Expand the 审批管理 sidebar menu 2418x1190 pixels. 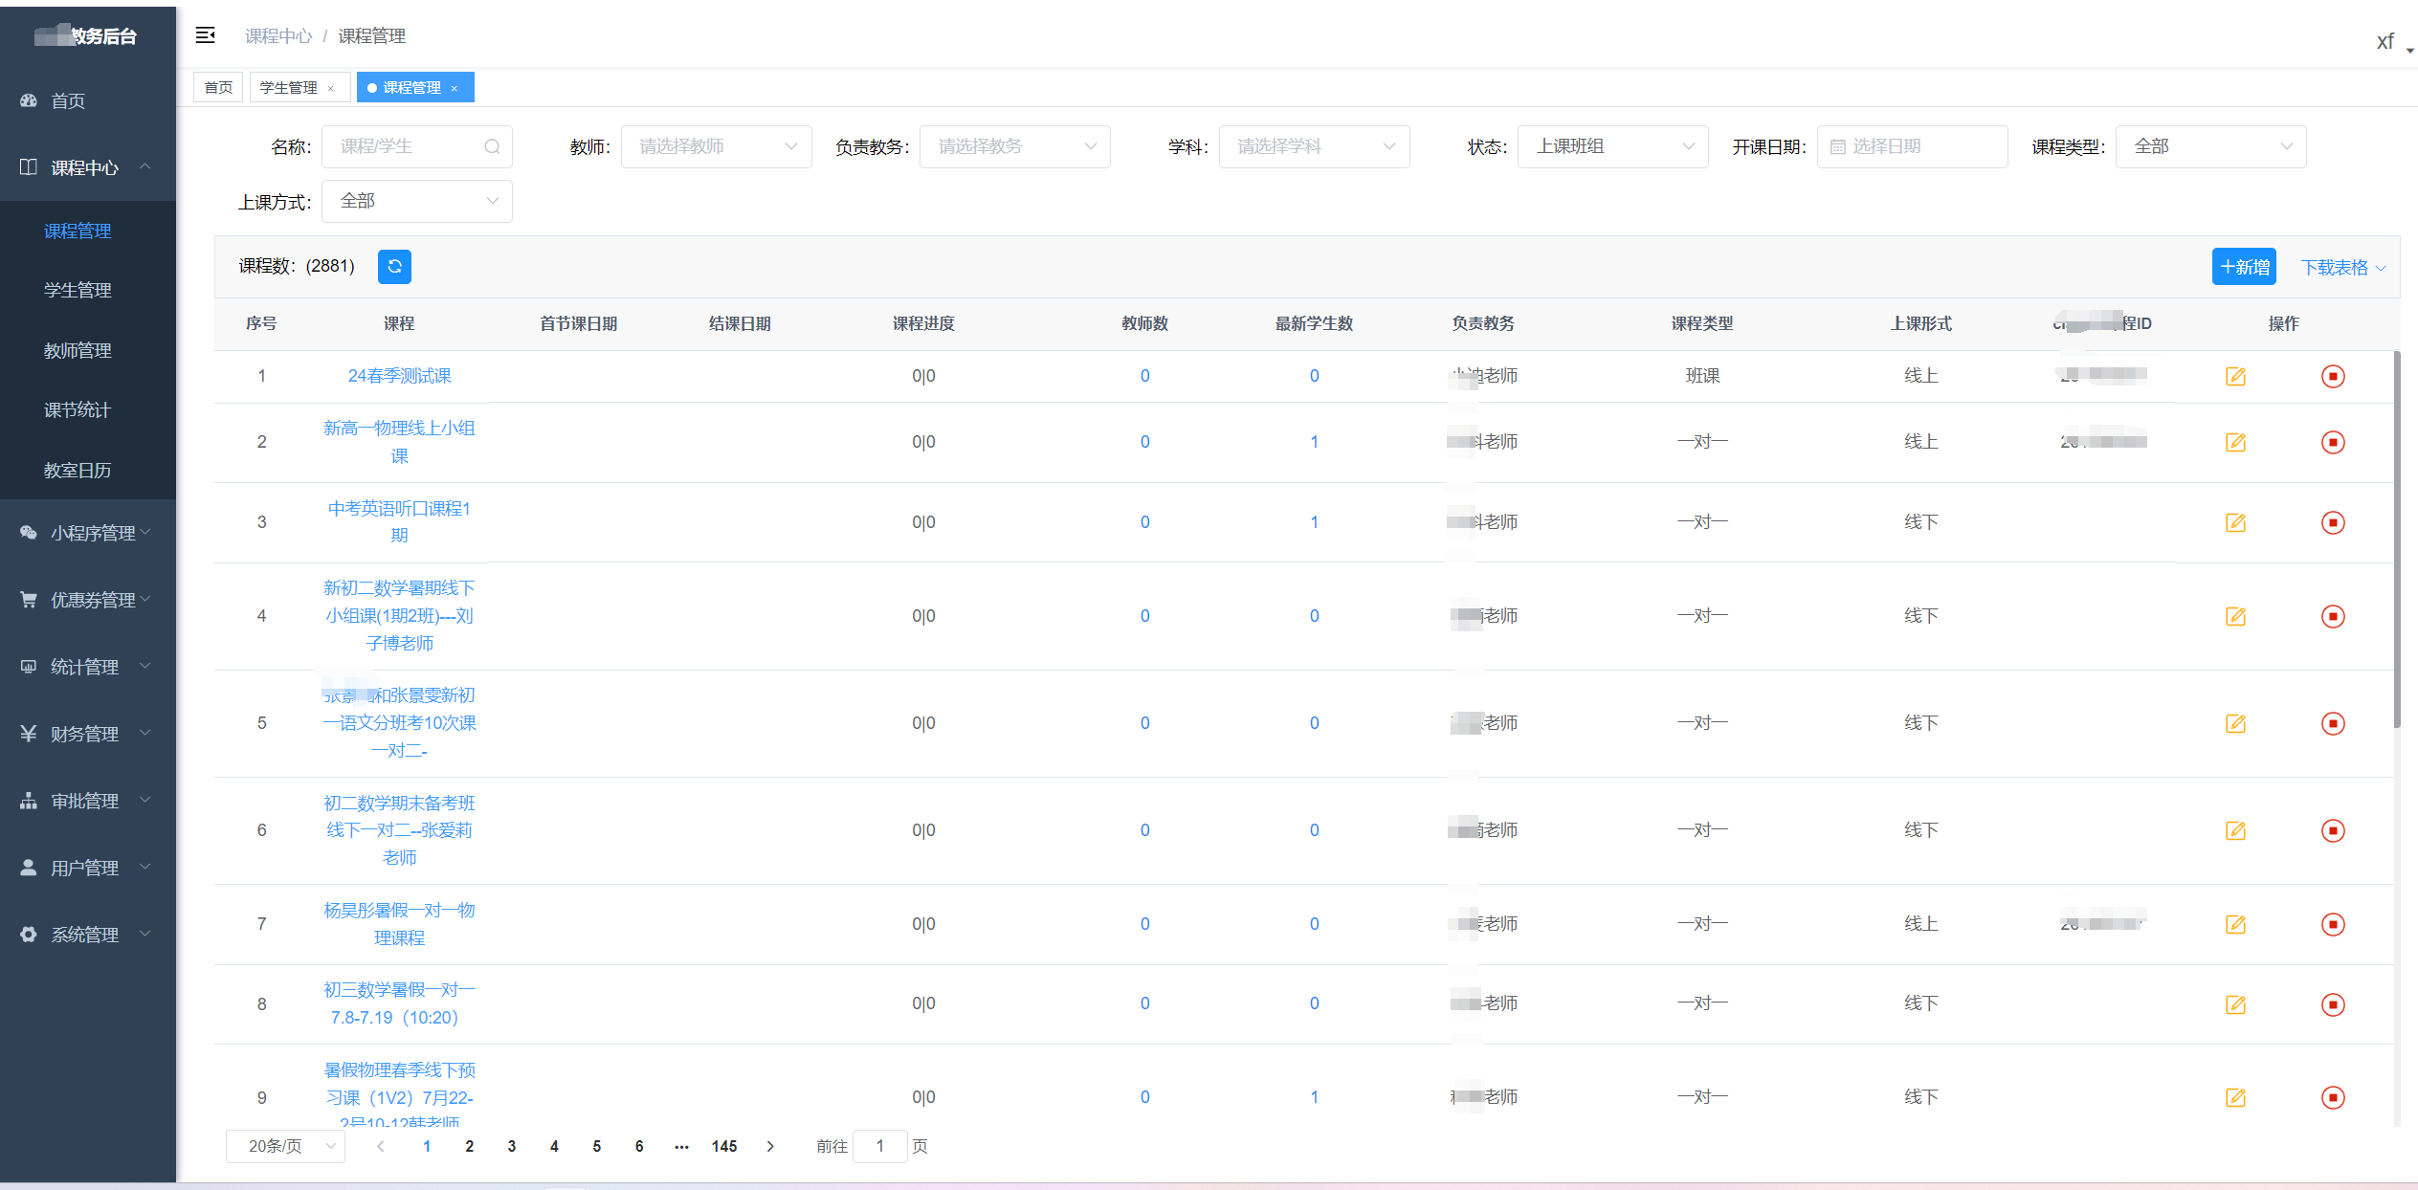point(88,801)
